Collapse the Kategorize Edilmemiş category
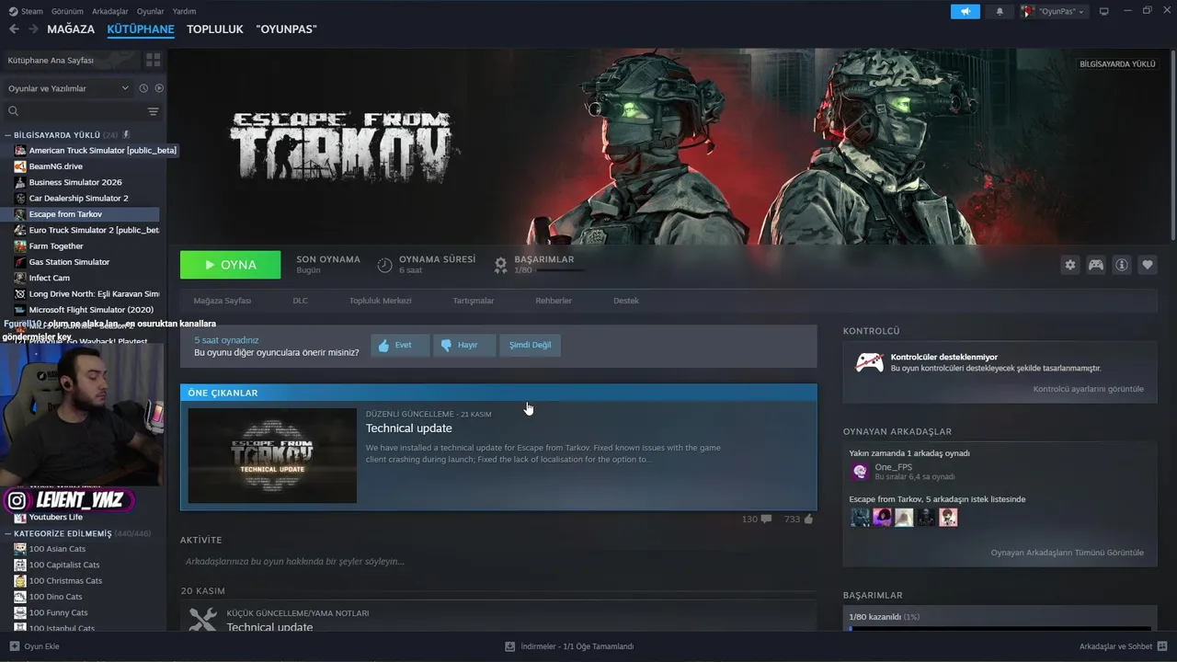Viewport: 1177px width, 662px height. (x=9, y=533)
